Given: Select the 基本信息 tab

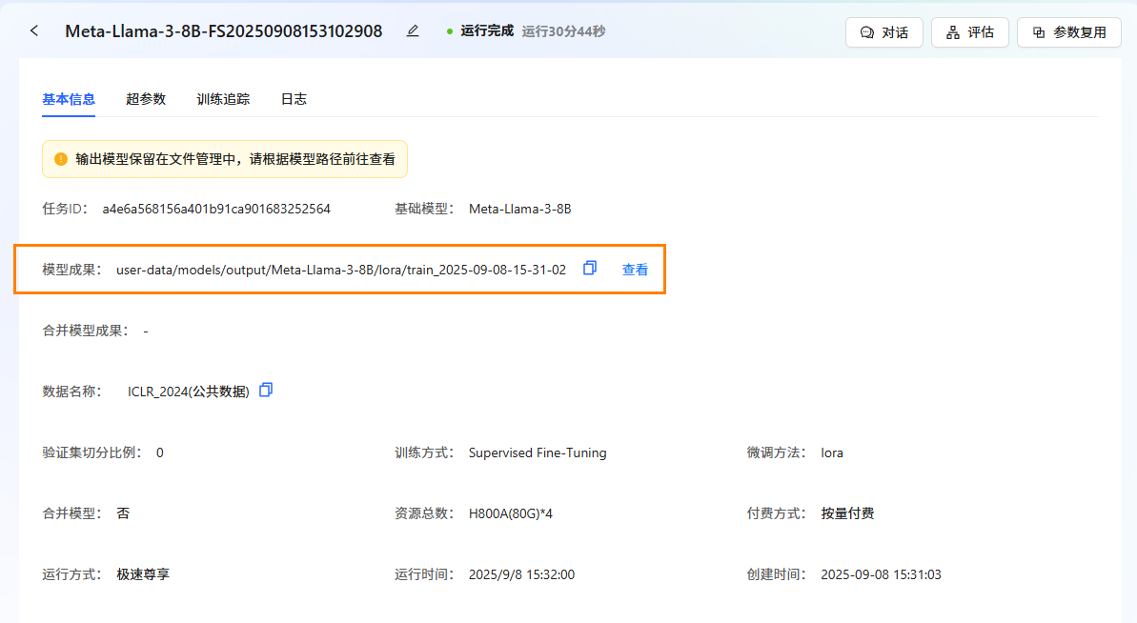Looking at the screenshot, I should coord(69,99).
